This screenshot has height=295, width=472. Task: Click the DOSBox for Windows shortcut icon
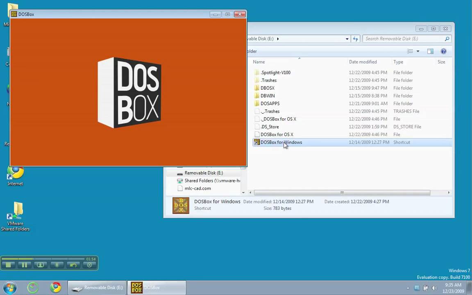point(257,142)
